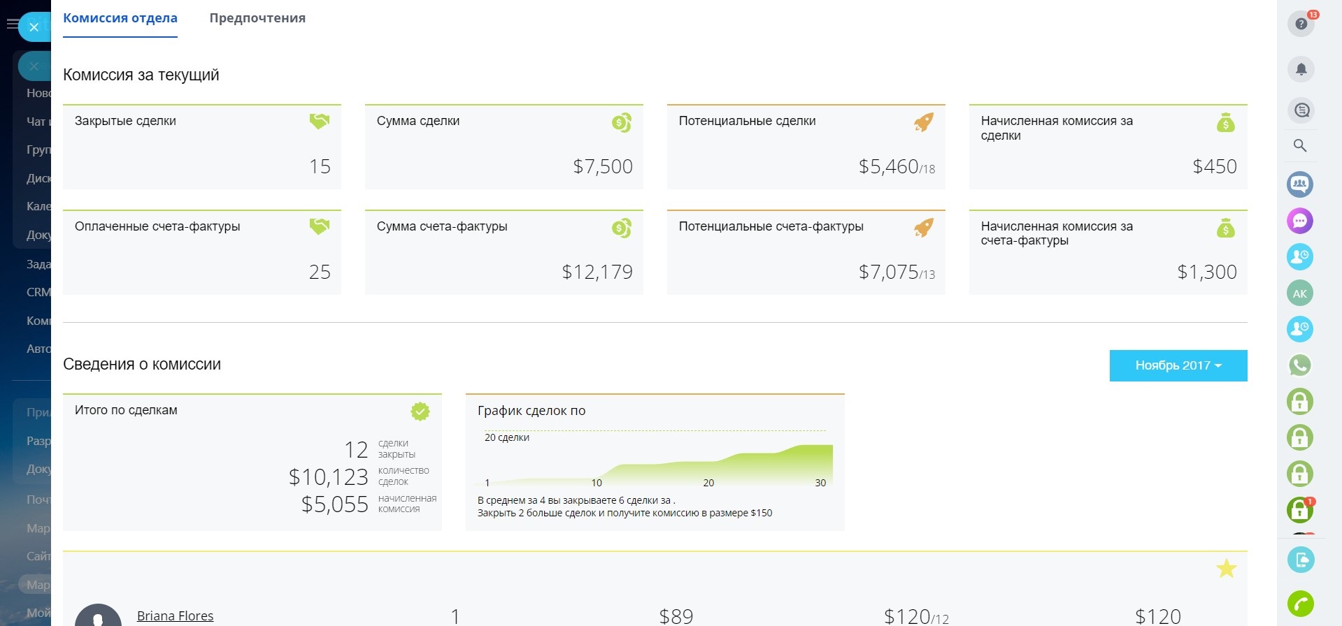Click green checkmark on Итого по сделкам

[x=420, y=412]
